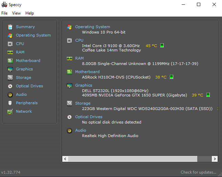
Task: Click the 38 °C motherboard temperature value
Action: point(161,77)
